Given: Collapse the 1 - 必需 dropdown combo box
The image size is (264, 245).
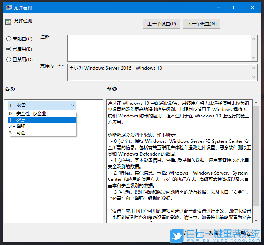Looking at the screenshot, I should (42, 106).
